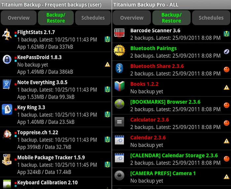231x189 pixels.
Task: Open the Books 1.2.2 entry
Action: pos(172,87)
